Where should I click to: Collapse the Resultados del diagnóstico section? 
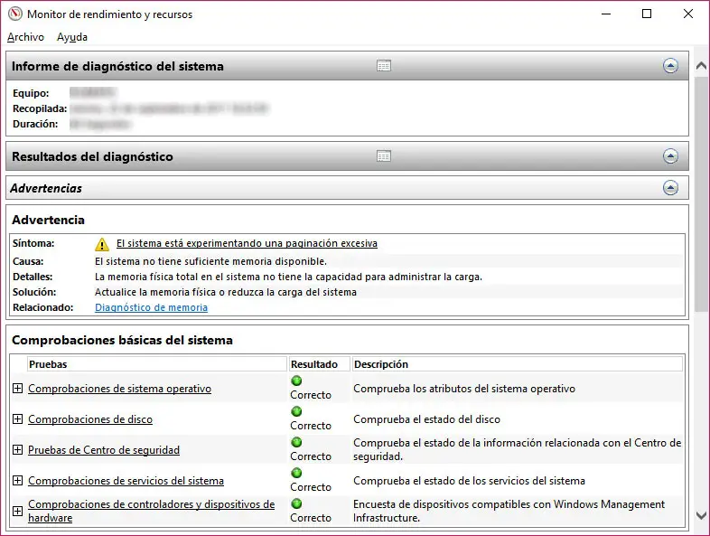(670, 156)
